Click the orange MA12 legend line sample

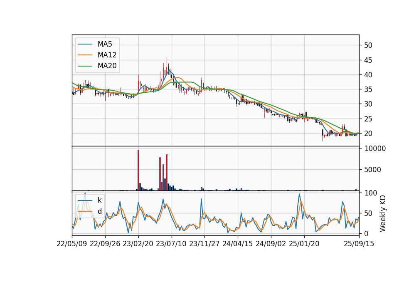(85, 55)
